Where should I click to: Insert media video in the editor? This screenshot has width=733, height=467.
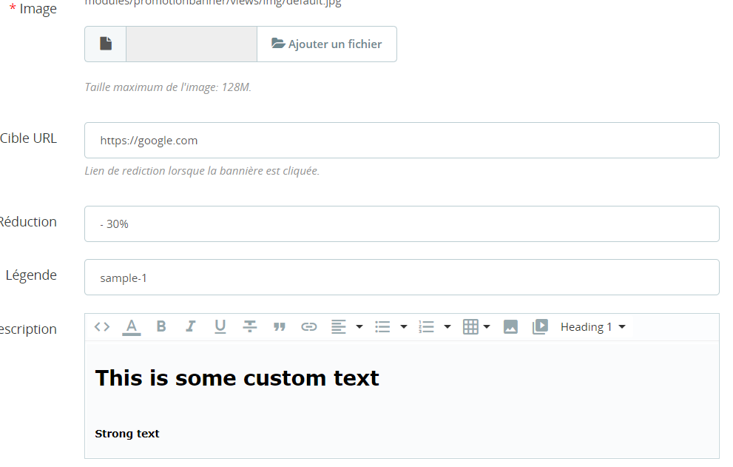click(x=540, y=326)
